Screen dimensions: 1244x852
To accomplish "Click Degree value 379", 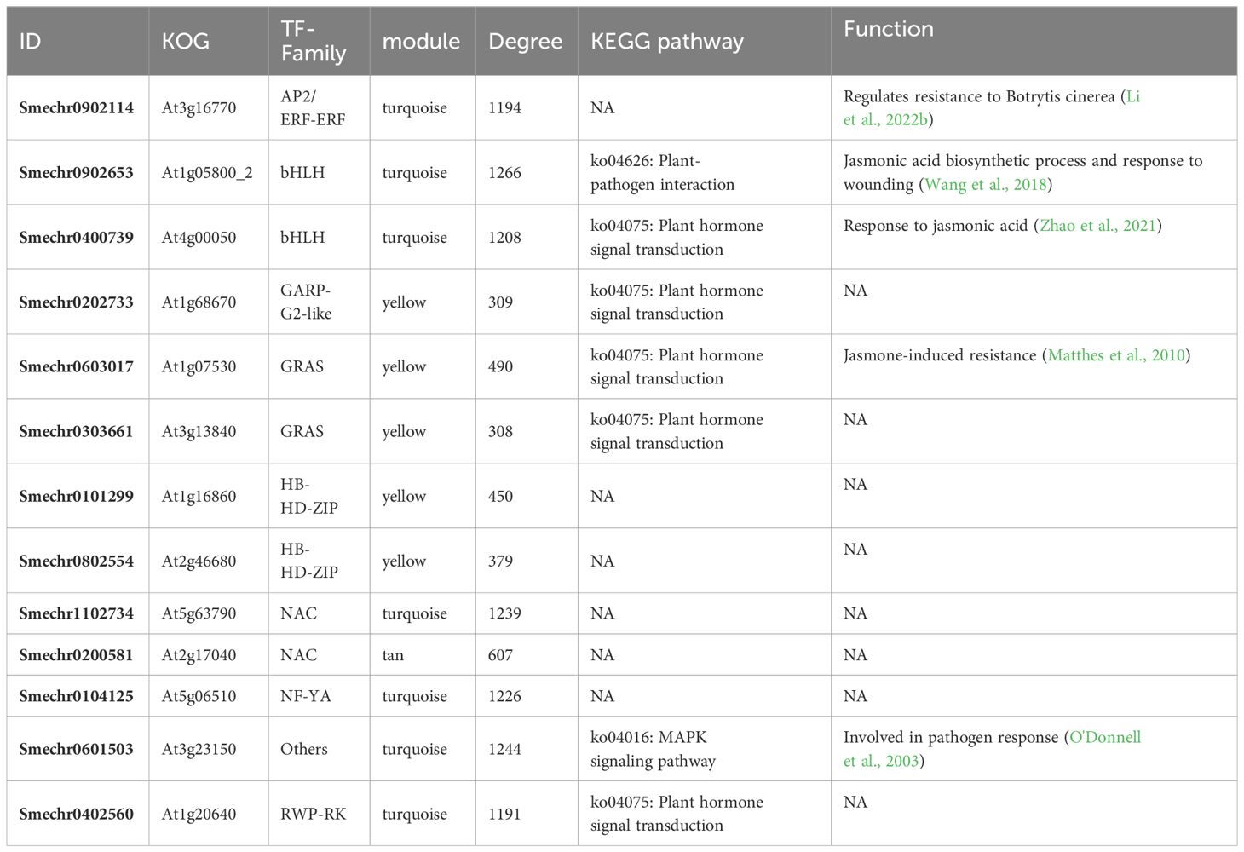I will 500,561.
